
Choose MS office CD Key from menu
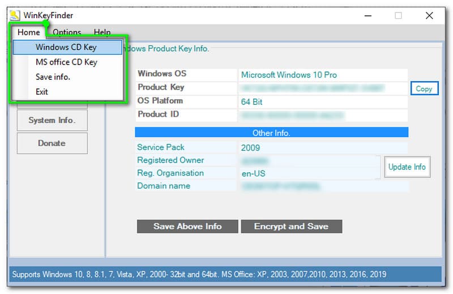(66, 62)
